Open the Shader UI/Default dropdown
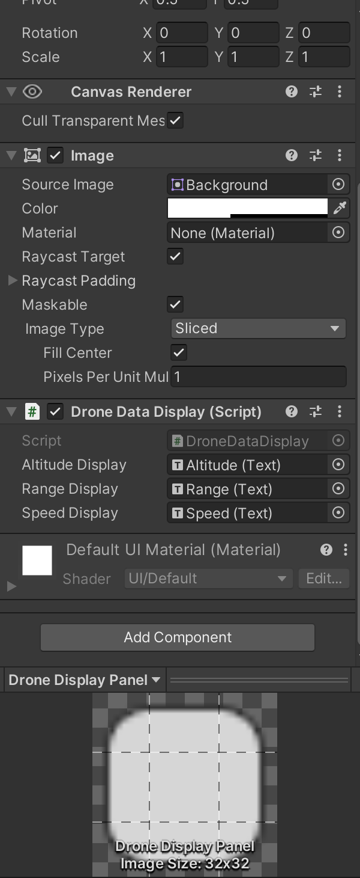Screen dimensions: 360x878 (x=208, y=579)
